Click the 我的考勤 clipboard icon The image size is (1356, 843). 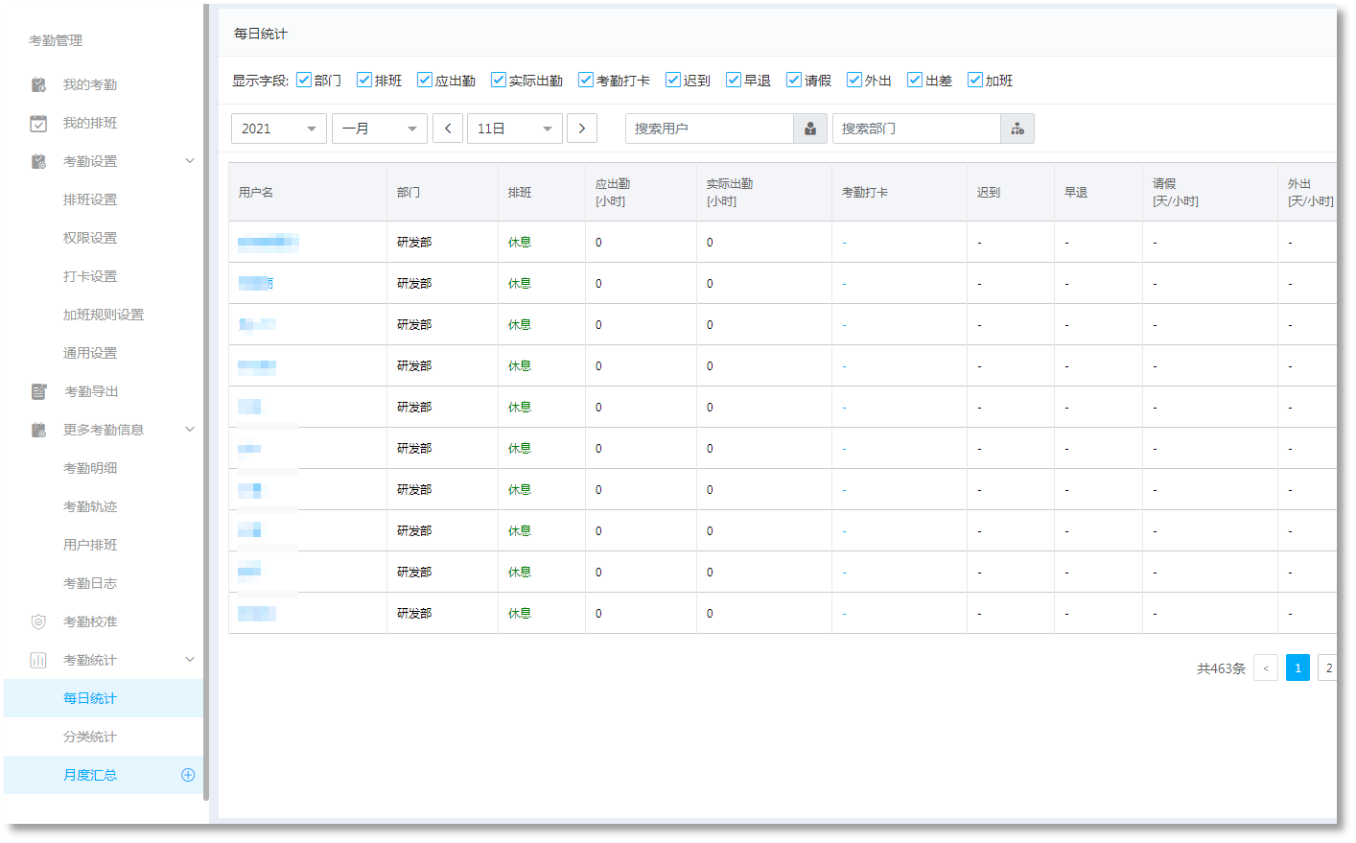pyautogui.click(x=38, y=84)
